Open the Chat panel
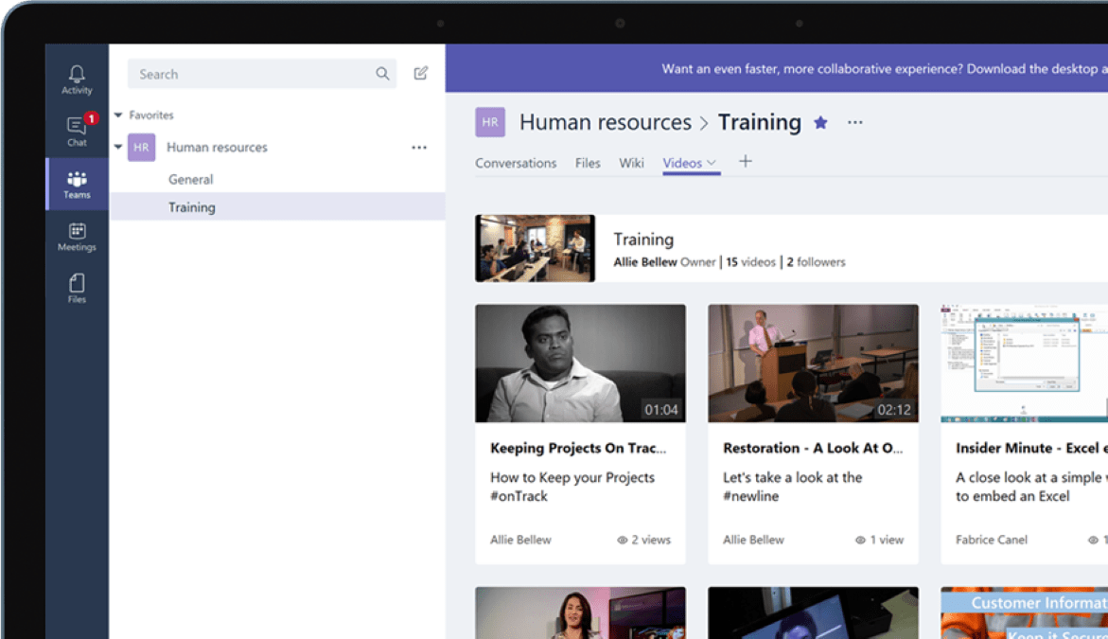This screenshot has height=639, width=1108. 77,129
